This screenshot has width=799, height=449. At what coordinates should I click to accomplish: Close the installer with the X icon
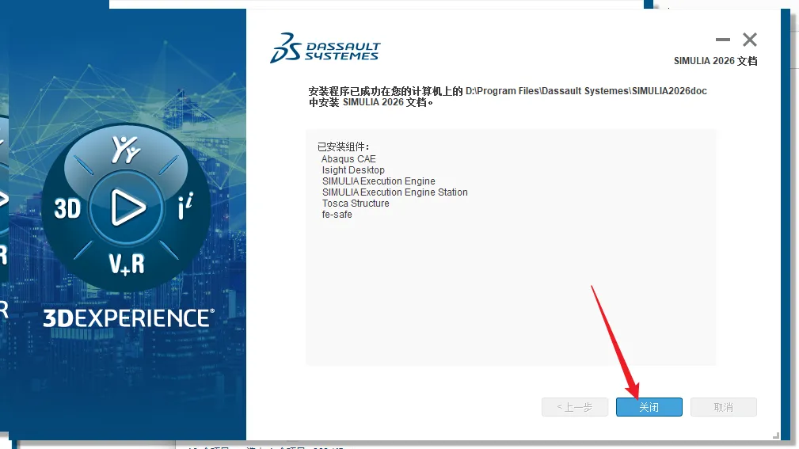coord(750,40)
